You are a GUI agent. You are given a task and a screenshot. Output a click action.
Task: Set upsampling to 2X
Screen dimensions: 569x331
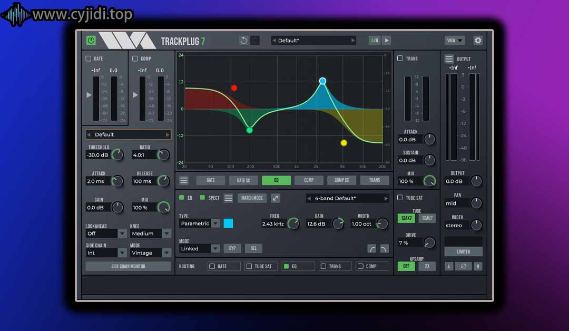(427, 266)
